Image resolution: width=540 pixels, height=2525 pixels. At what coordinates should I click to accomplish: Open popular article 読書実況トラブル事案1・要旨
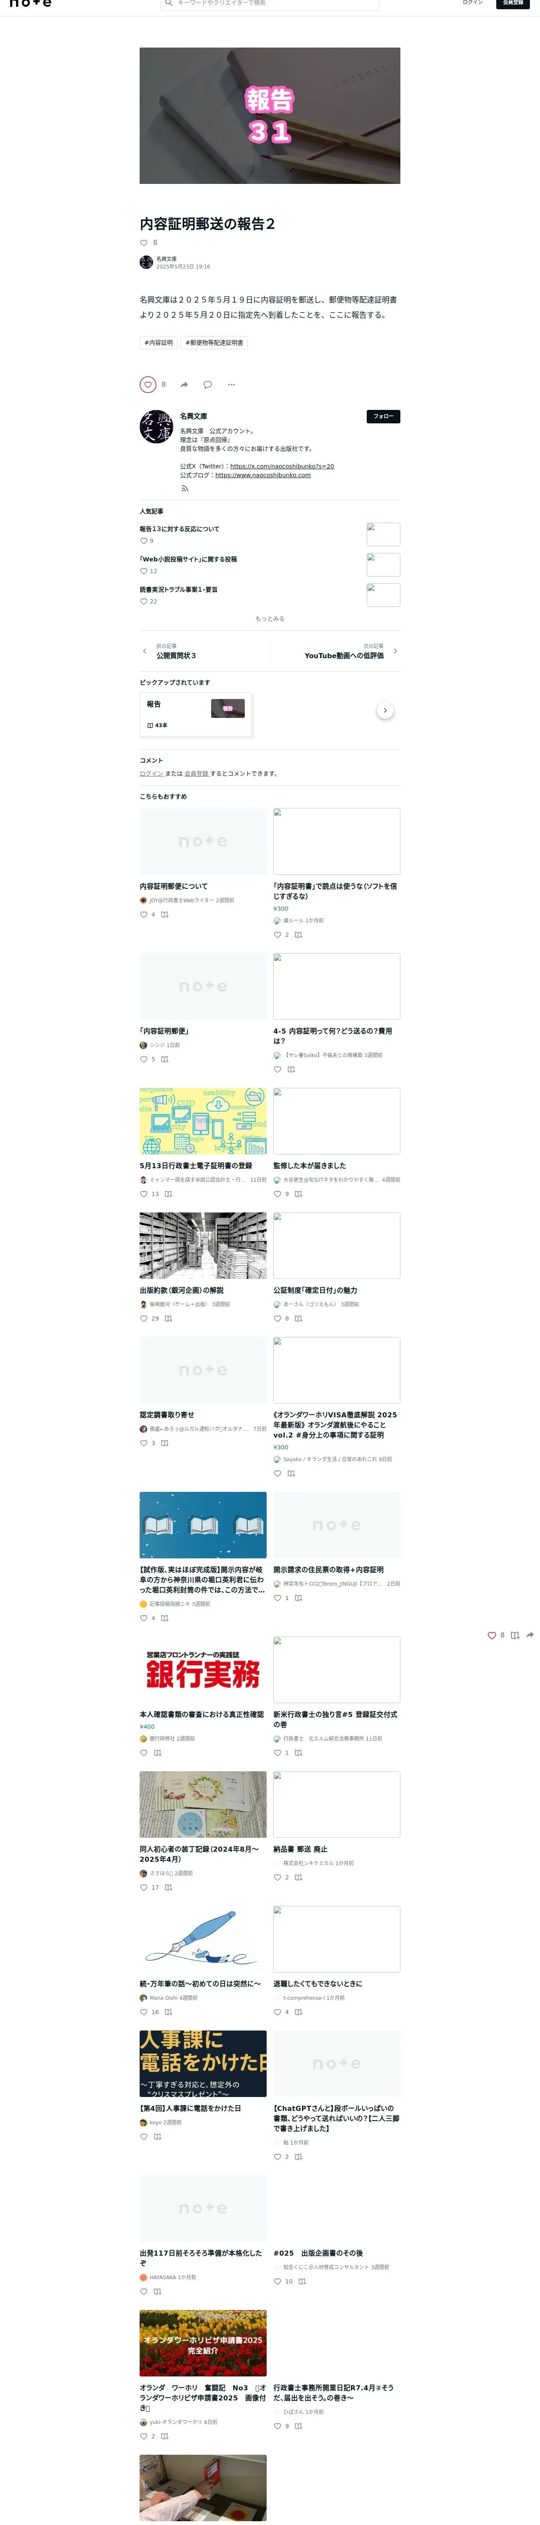(x=178, y=589)
